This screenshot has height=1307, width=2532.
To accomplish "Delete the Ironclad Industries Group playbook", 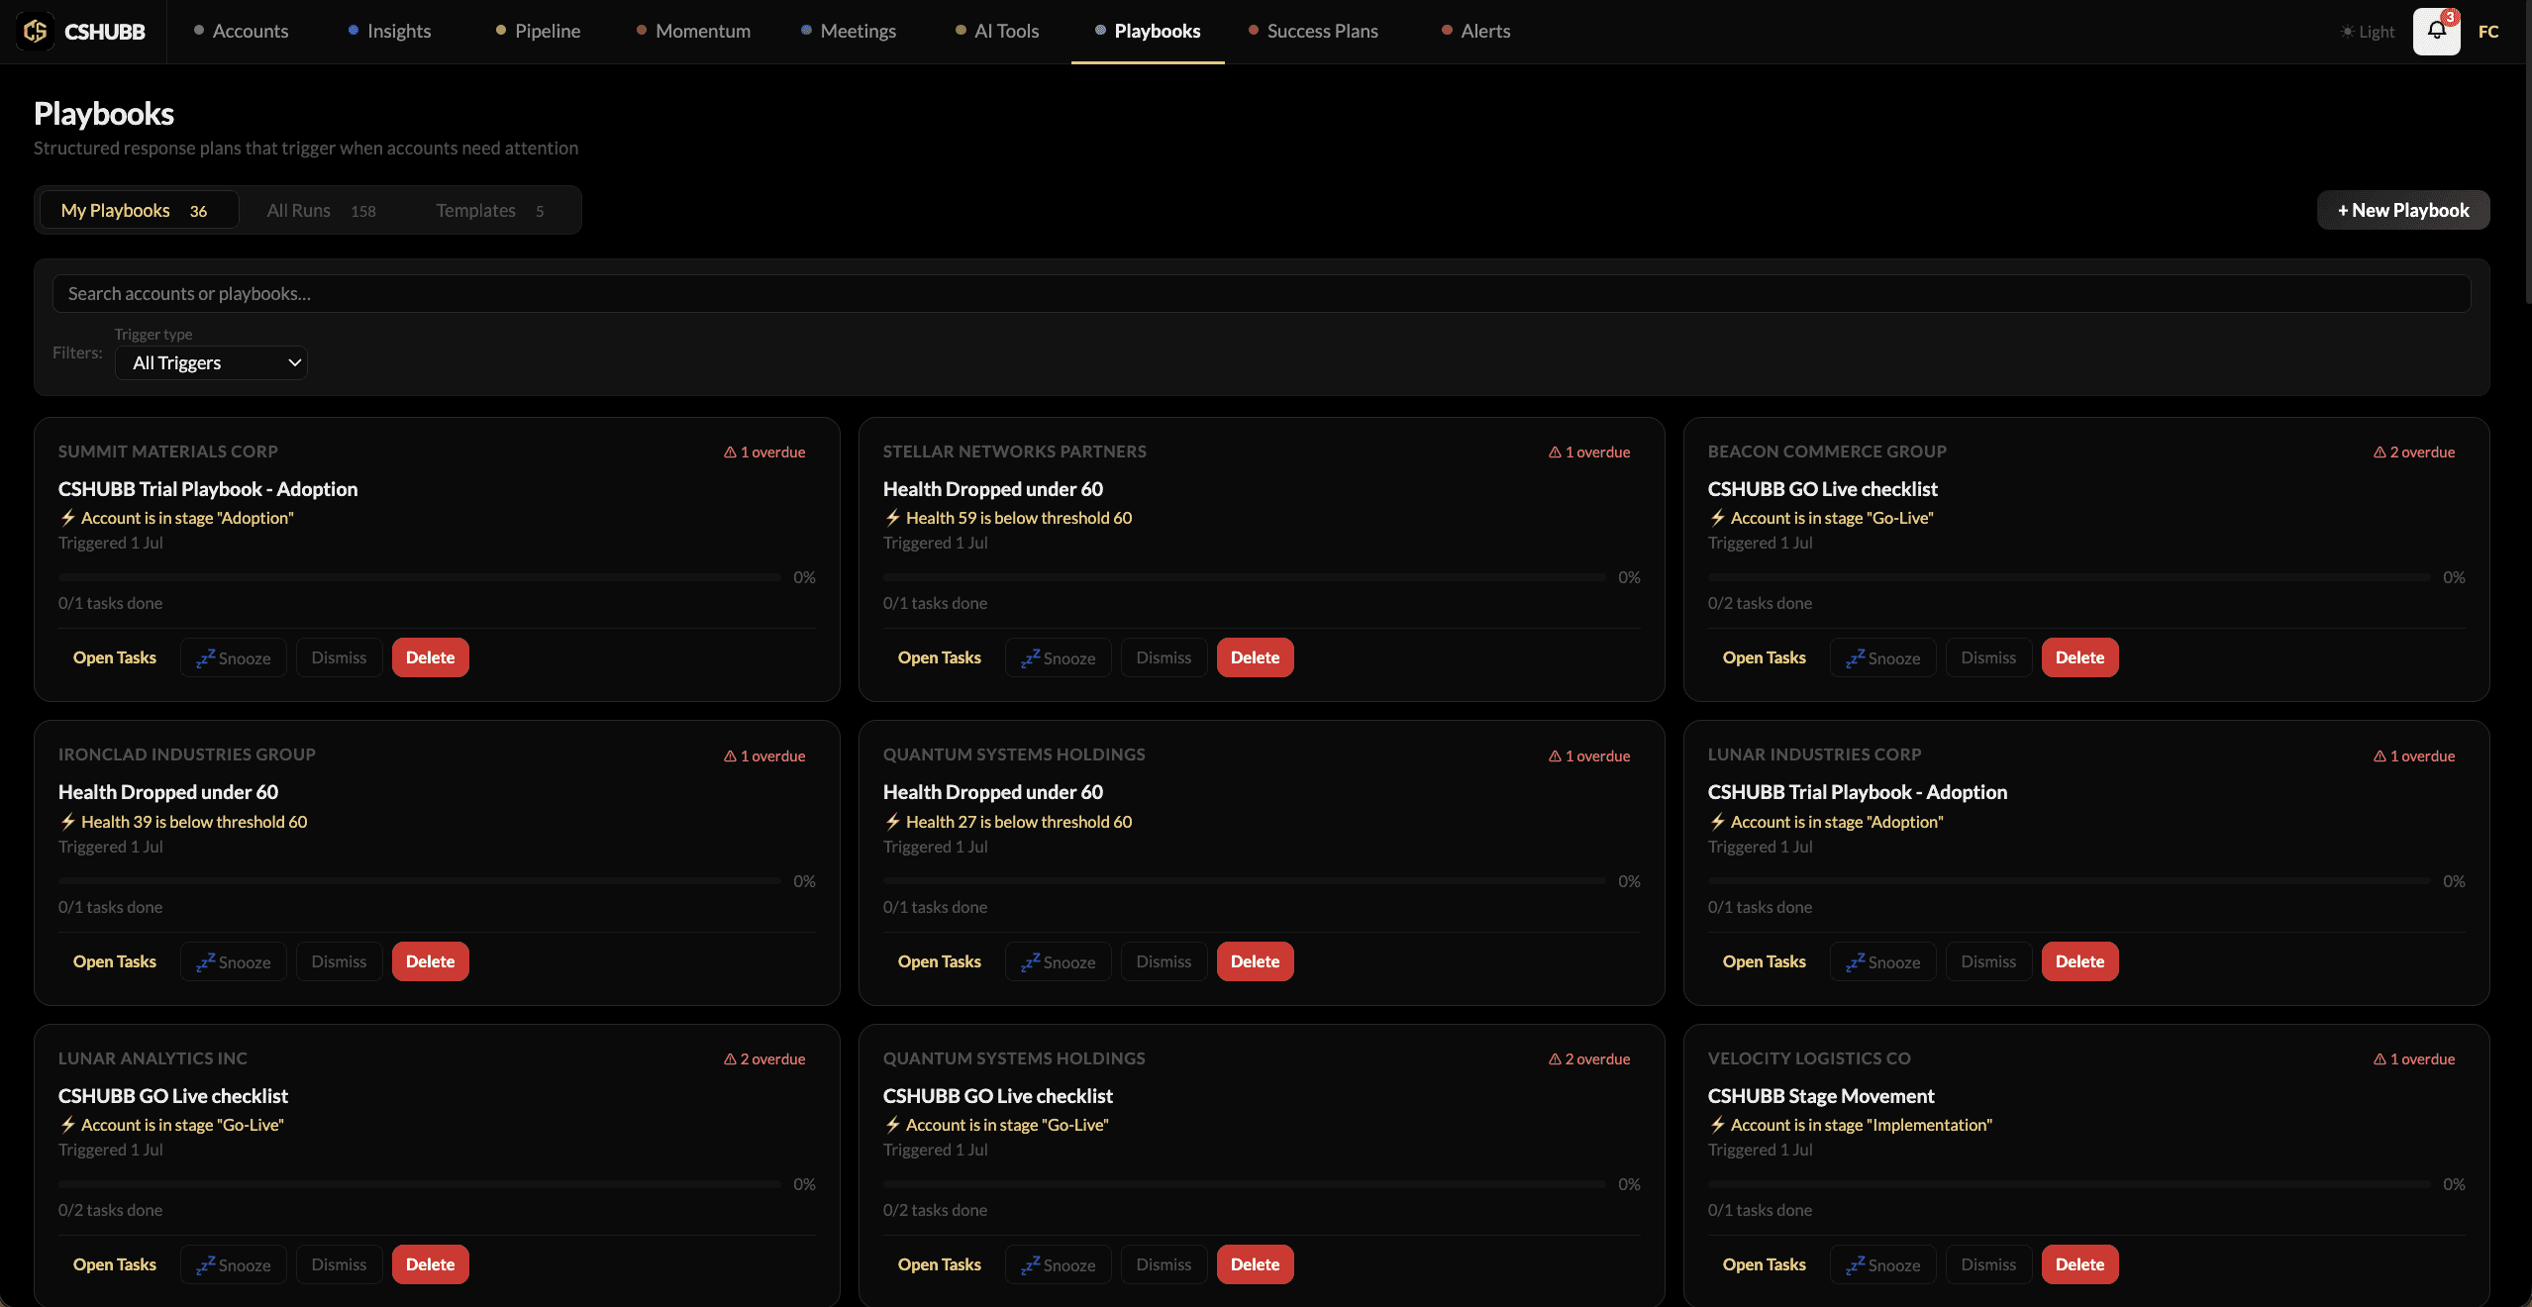I will [431, 962].
